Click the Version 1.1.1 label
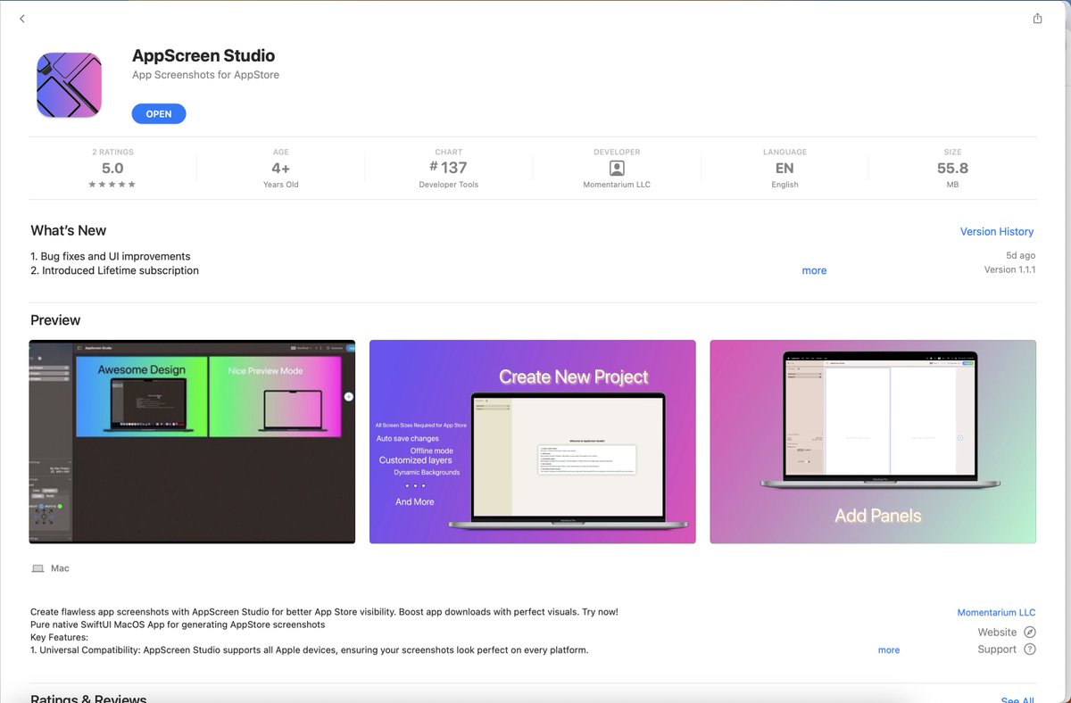 coord(1009,269)
